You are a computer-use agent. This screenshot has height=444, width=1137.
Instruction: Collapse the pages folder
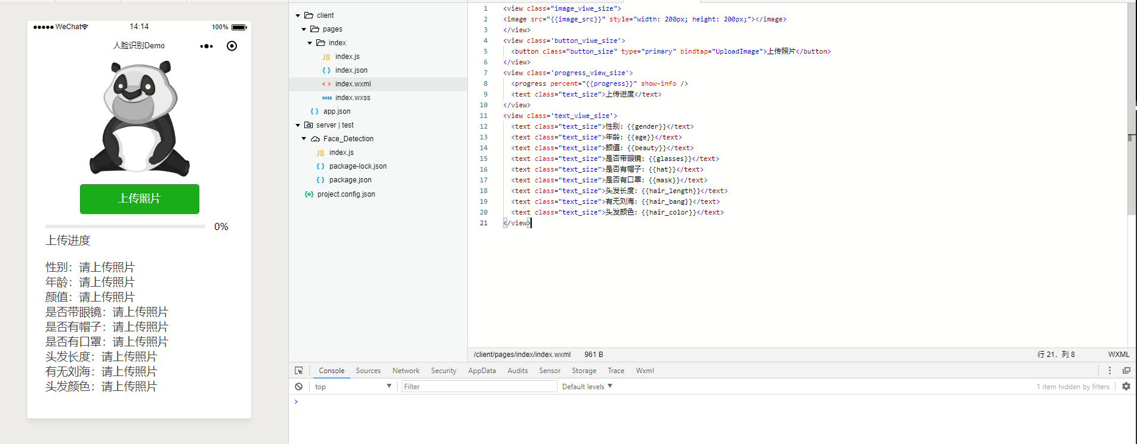[x=304, y=29]
